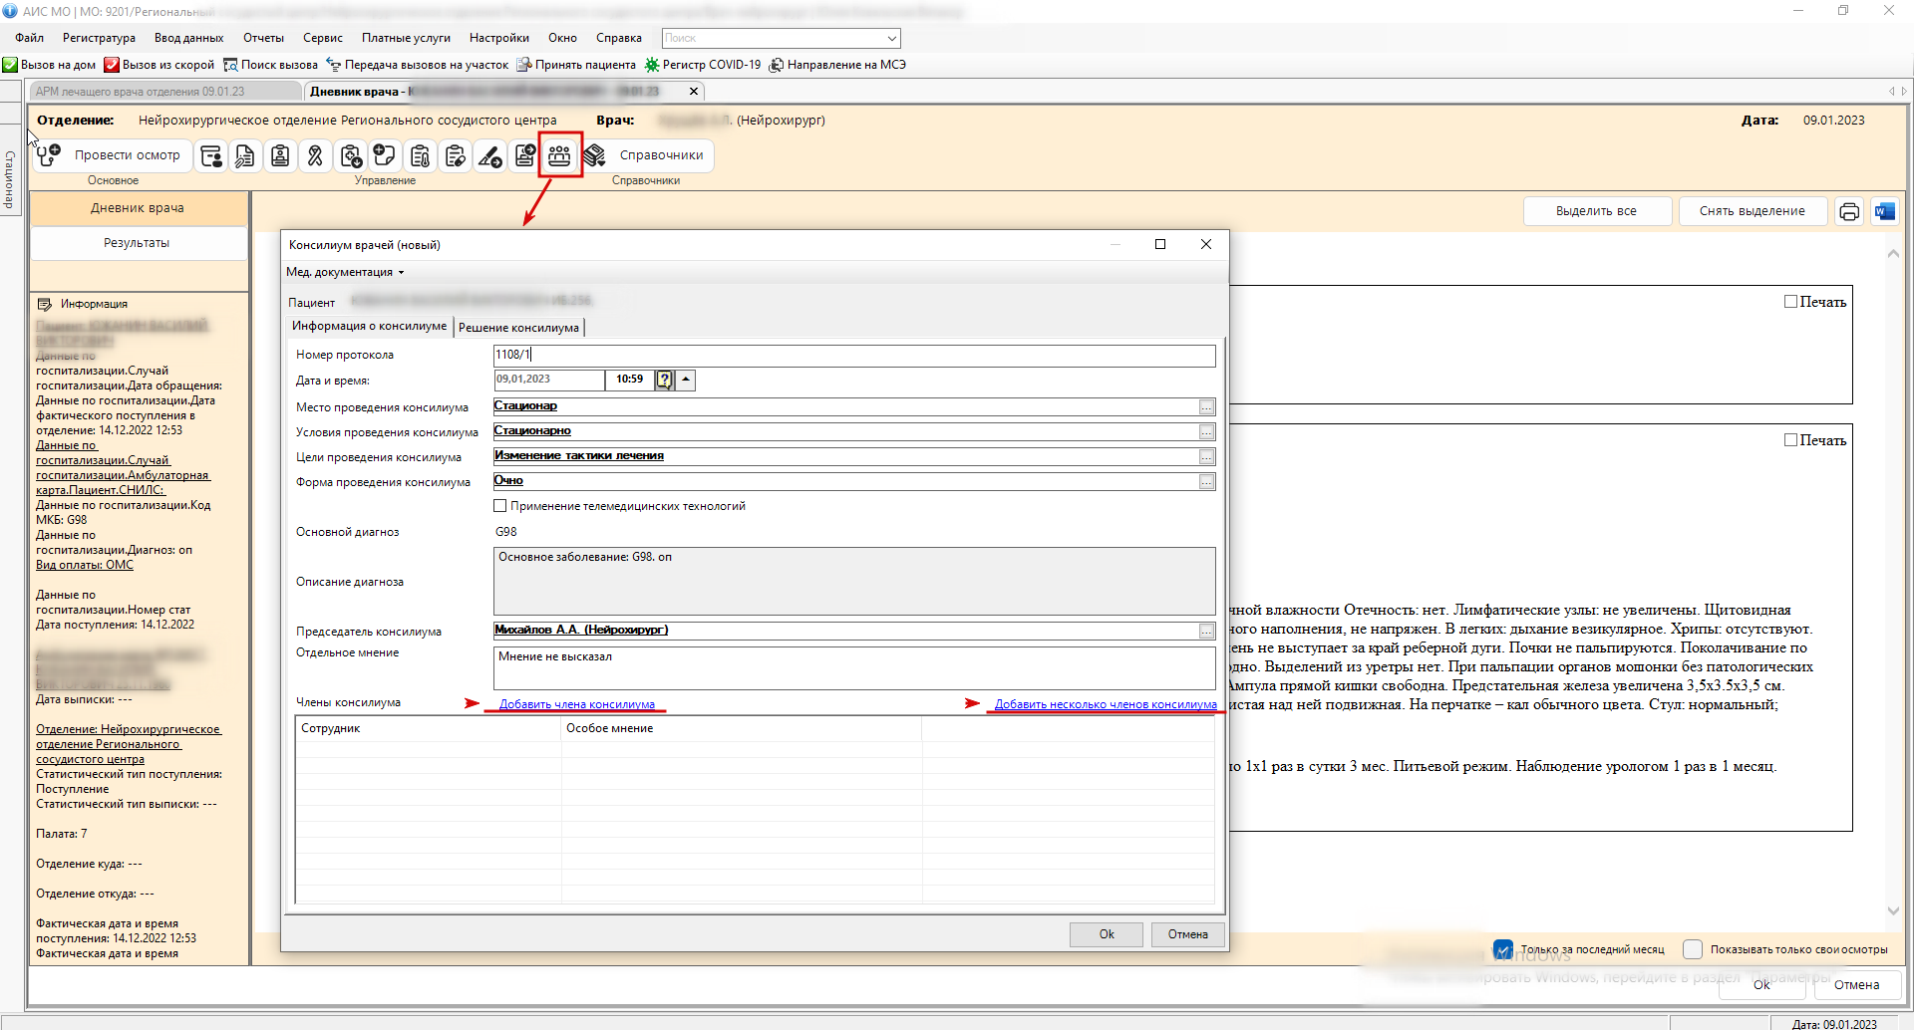
Task: Open the Цели проведения консилиума selector button
Action: [x=1206, y=456]
